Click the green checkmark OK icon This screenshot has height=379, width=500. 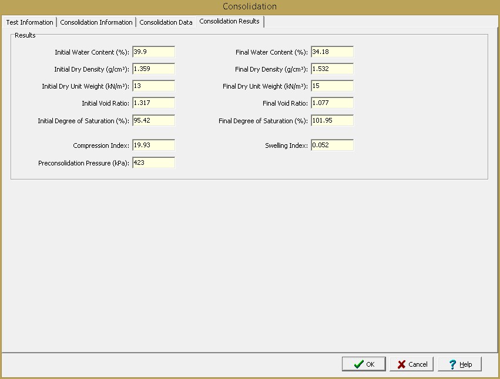[x=359, y=364]
